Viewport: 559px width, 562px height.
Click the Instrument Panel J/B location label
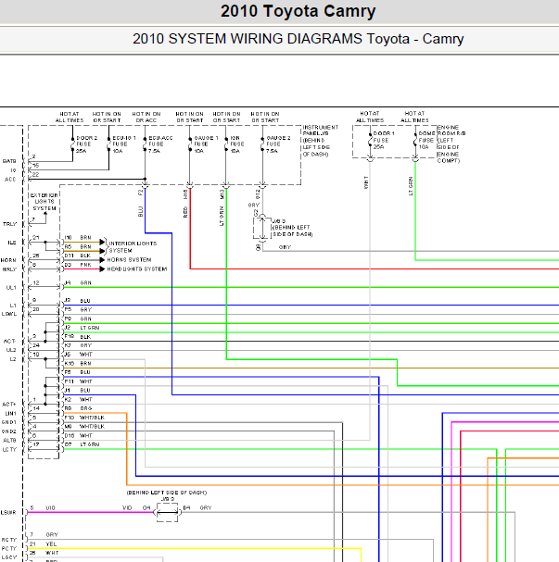(x=321, y=141)
